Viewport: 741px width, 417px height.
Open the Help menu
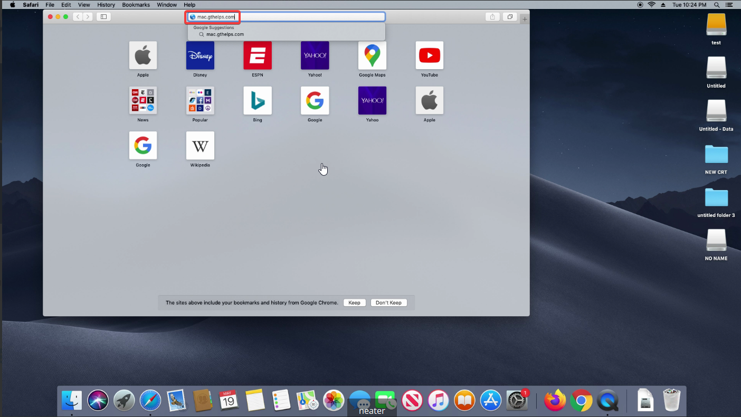[189, 5]
